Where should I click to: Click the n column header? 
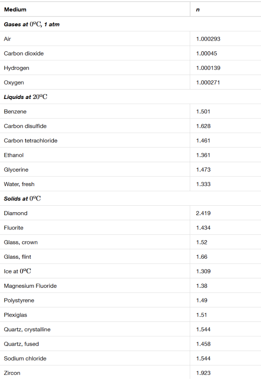(198, 9)
